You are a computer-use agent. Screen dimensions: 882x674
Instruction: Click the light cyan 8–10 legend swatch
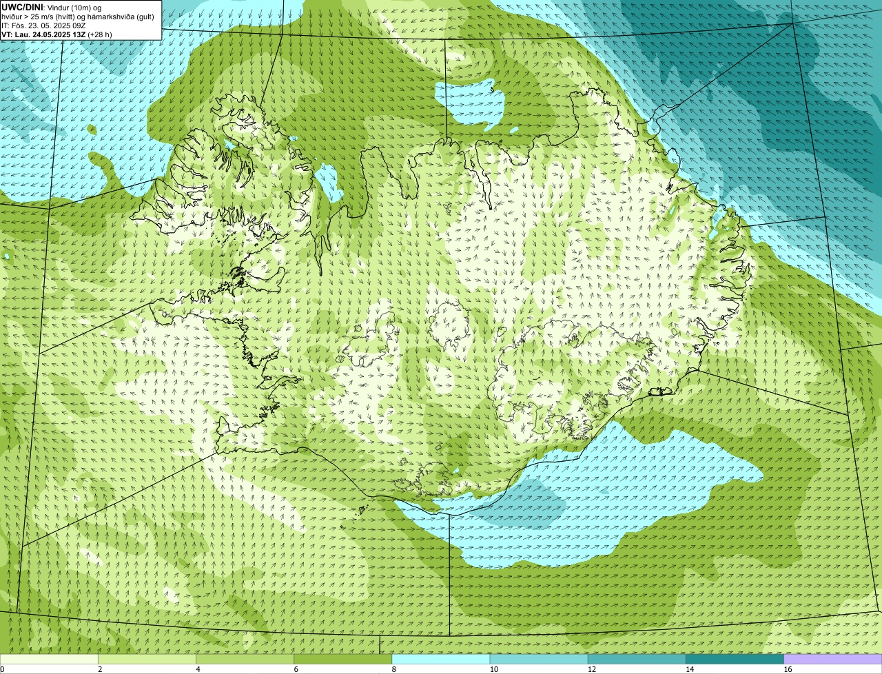click(441, 660)
